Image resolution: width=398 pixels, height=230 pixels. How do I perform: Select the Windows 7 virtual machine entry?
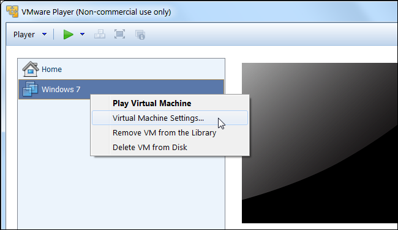coord(121,89)
